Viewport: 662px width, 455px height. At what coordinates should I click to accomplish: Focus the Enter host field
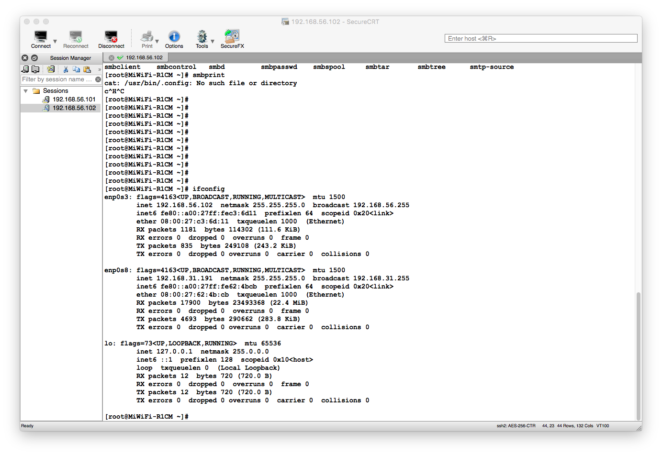[541, 38]
